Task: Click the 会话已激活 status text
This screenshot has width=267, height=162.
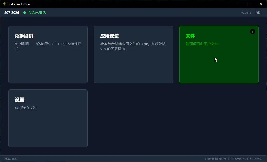Action: tap(37, 13)
